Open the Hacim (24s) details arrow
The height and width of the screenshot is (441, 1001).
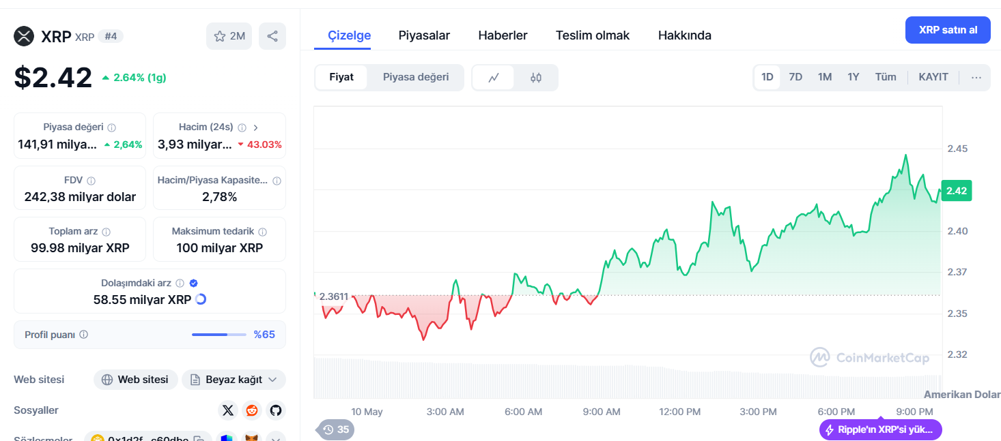tap(256, 127)
